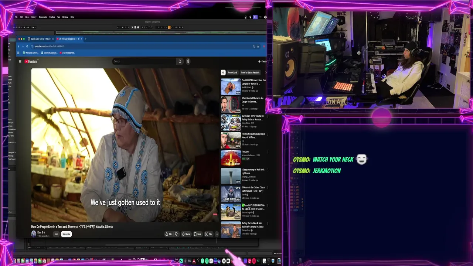Save the video with the Save button
473x266 pixels.
pos(198,234)
